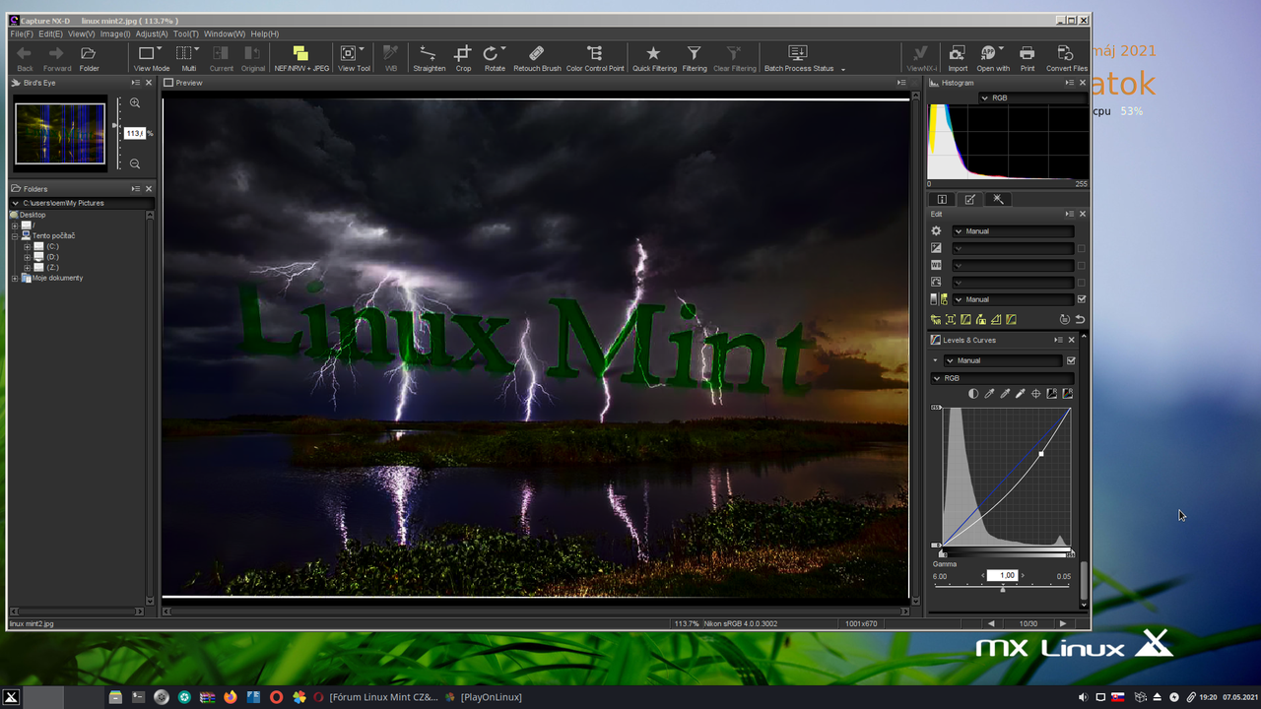Viewport: 1261px width, 709px height.
Task: Open the View Mode dropdown arrow
Action: [160, 48]
